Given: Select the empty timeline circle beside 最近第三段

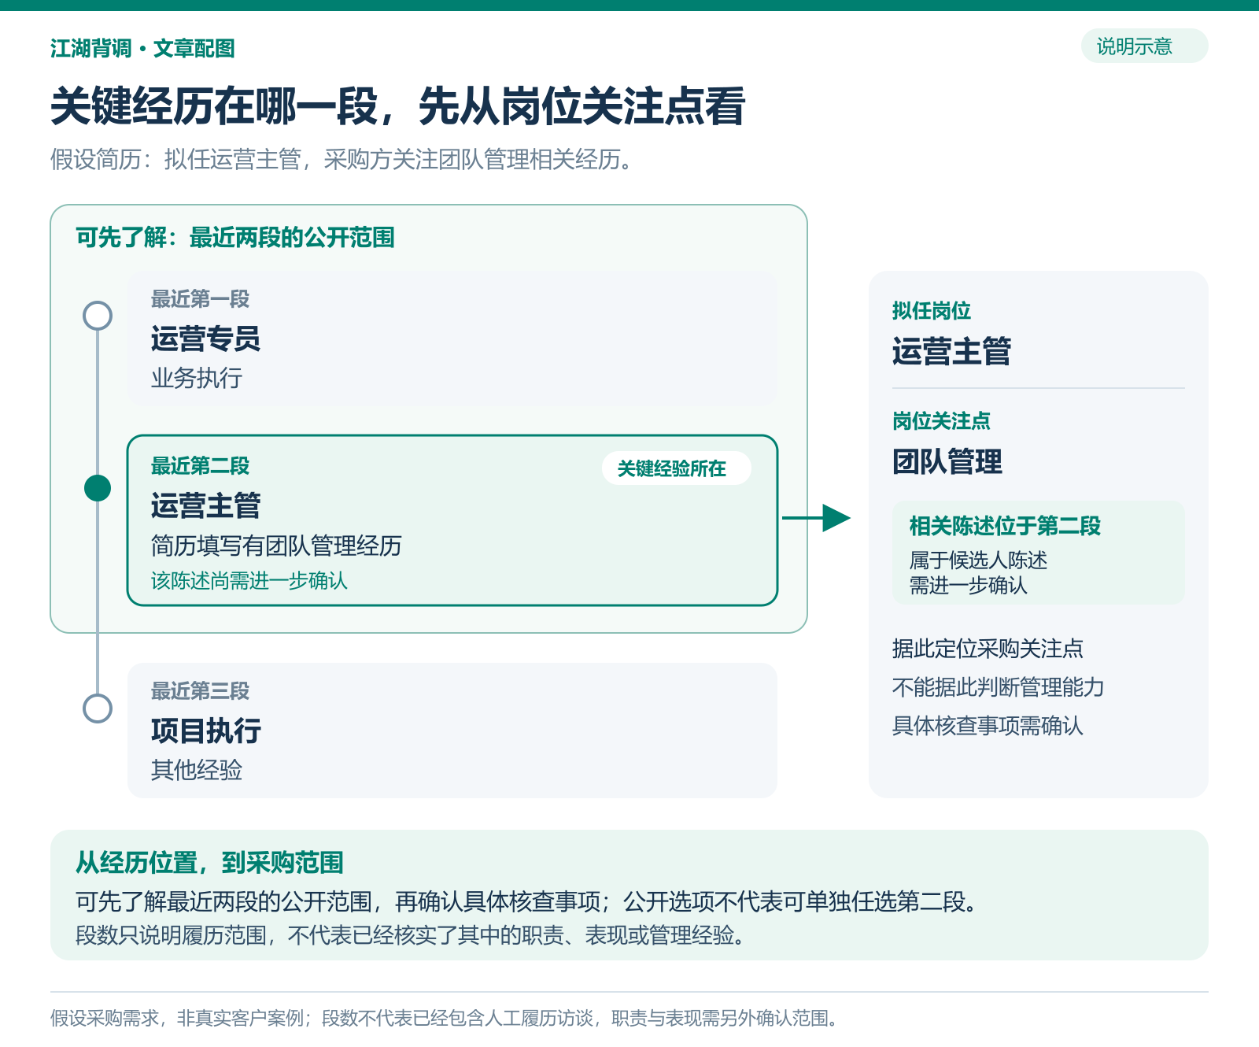Looking at the screenshot, I should 98,708.
